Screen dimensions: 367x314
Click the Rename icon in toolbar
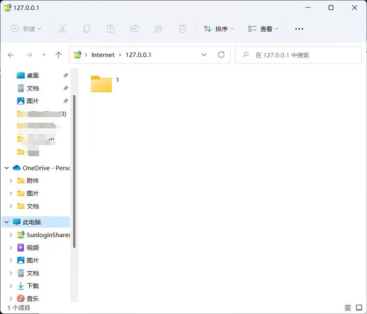tap(135, 29)
